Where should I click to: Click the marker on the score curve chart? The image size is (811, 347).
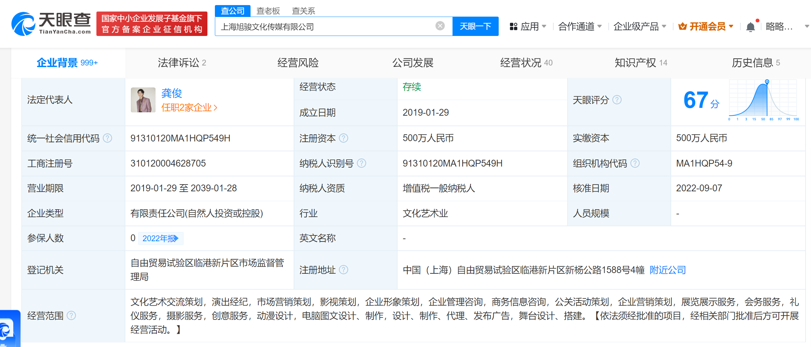pos(767,81)
